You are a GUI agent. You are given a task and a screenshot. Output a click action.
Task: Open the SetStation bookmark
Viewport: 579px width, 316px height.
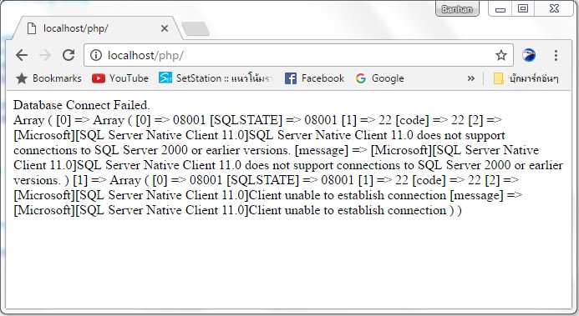[x=216, y=78]
